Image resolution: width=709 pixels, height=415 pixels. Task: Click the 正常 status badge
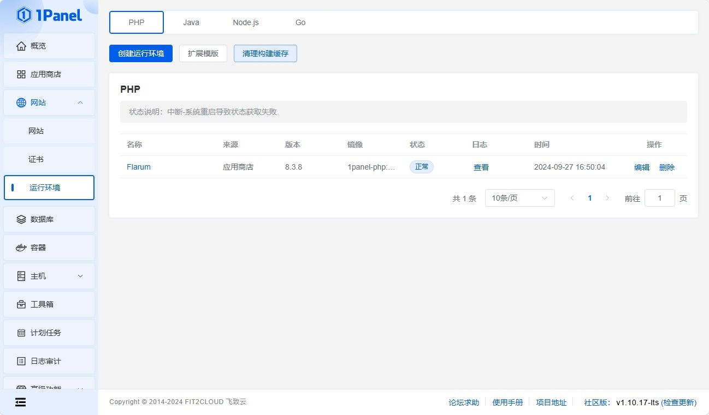[422, 167]
